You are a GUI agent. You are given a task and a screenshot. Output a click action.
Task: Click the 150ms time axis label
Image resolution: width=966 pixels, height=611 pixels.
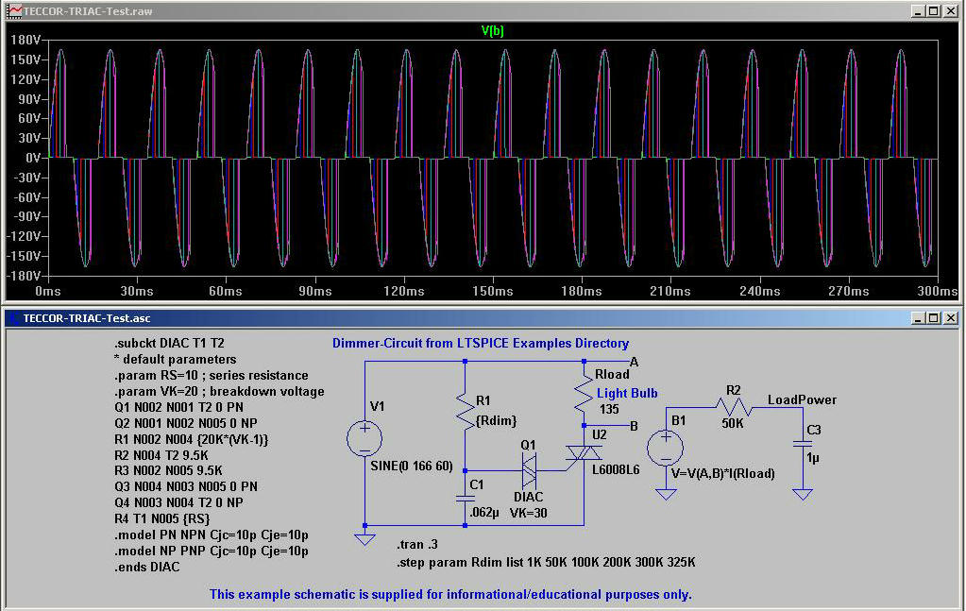[492, 291]
